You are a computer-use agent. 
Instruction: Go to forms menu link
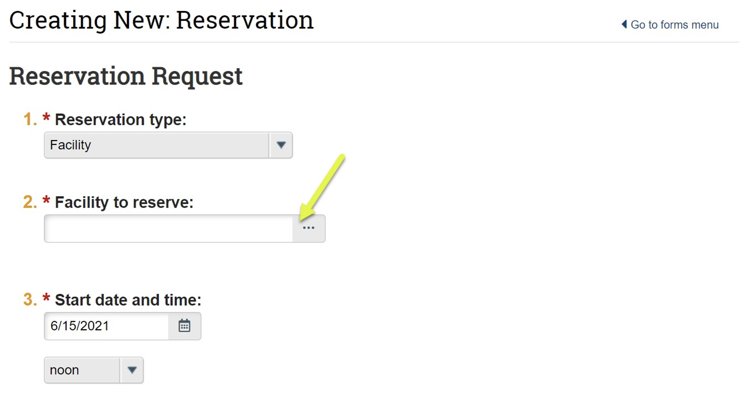click(x=674, y=25)
